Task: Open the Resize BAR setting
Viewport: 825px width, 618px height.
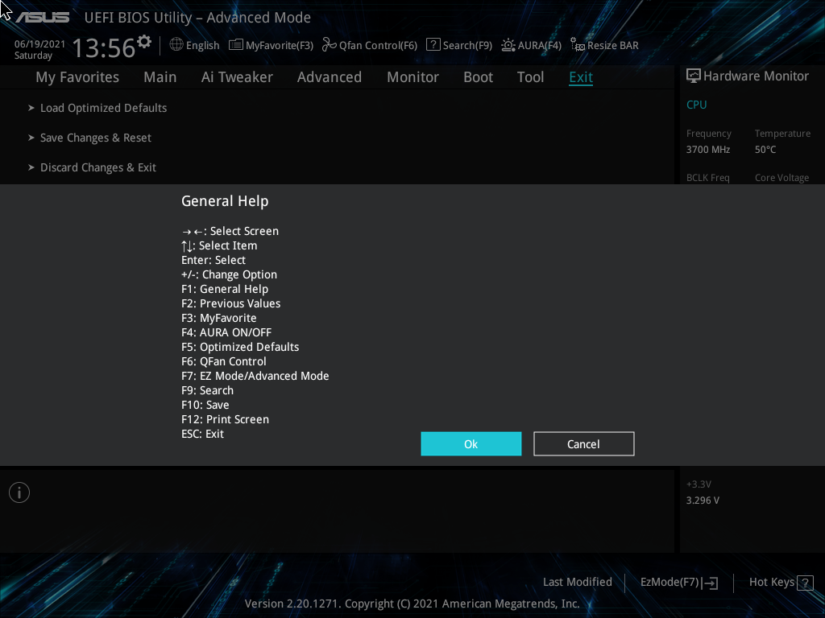Action: point(604,45)
